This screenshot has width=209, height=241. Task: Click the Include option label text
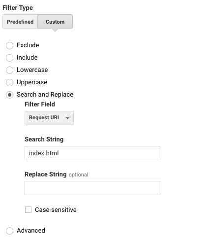pos(27,58)
